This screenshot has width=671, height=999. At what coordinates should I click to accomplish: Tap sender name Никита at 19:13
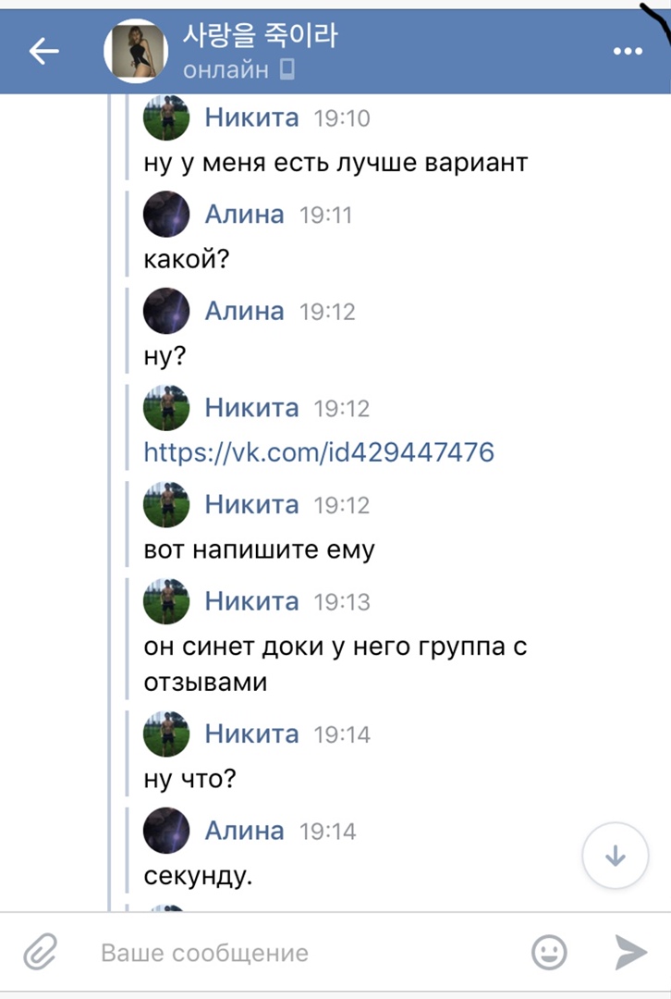[251, 601]
